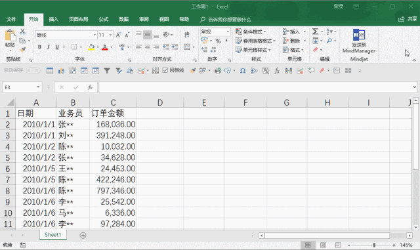Collapse the ribbon arrow

[x=414, y=60]
